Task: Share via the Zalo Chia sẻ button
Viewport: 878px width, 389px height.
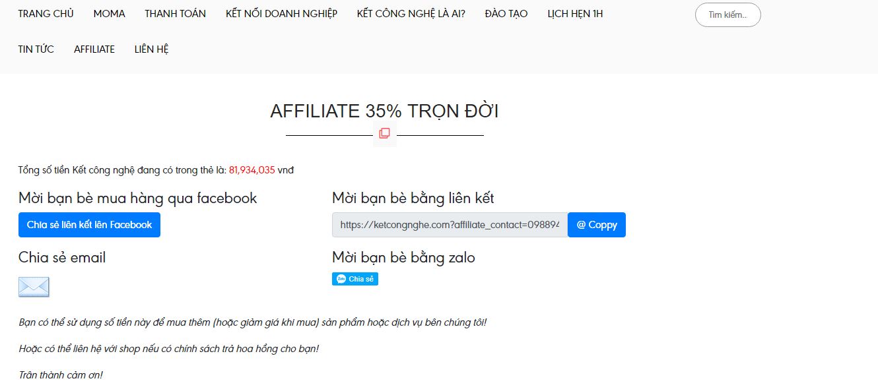Action: [355, 279]
